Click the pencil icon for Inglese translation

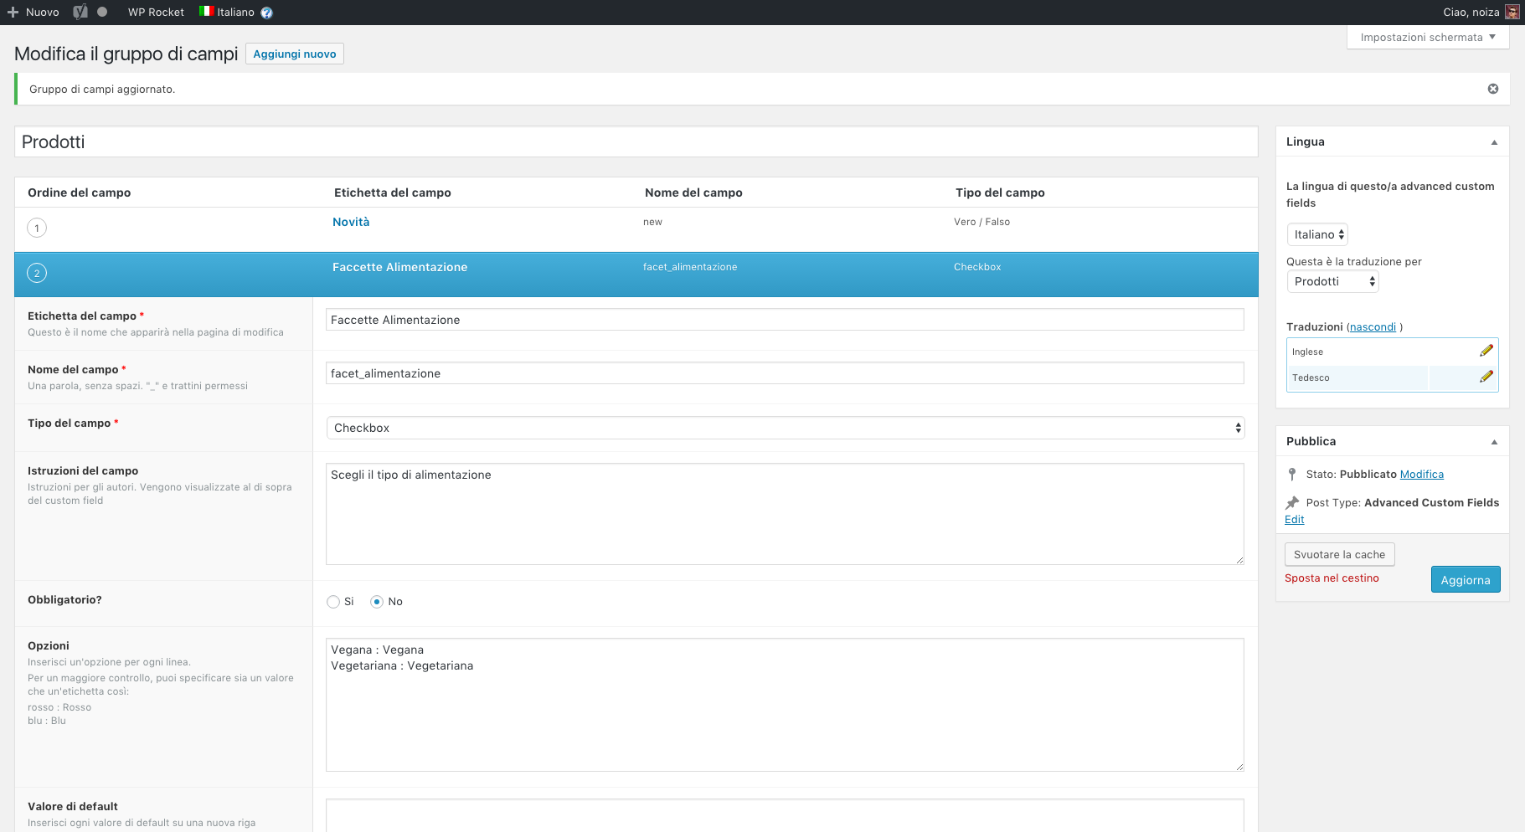click(x=1486, y=351)
